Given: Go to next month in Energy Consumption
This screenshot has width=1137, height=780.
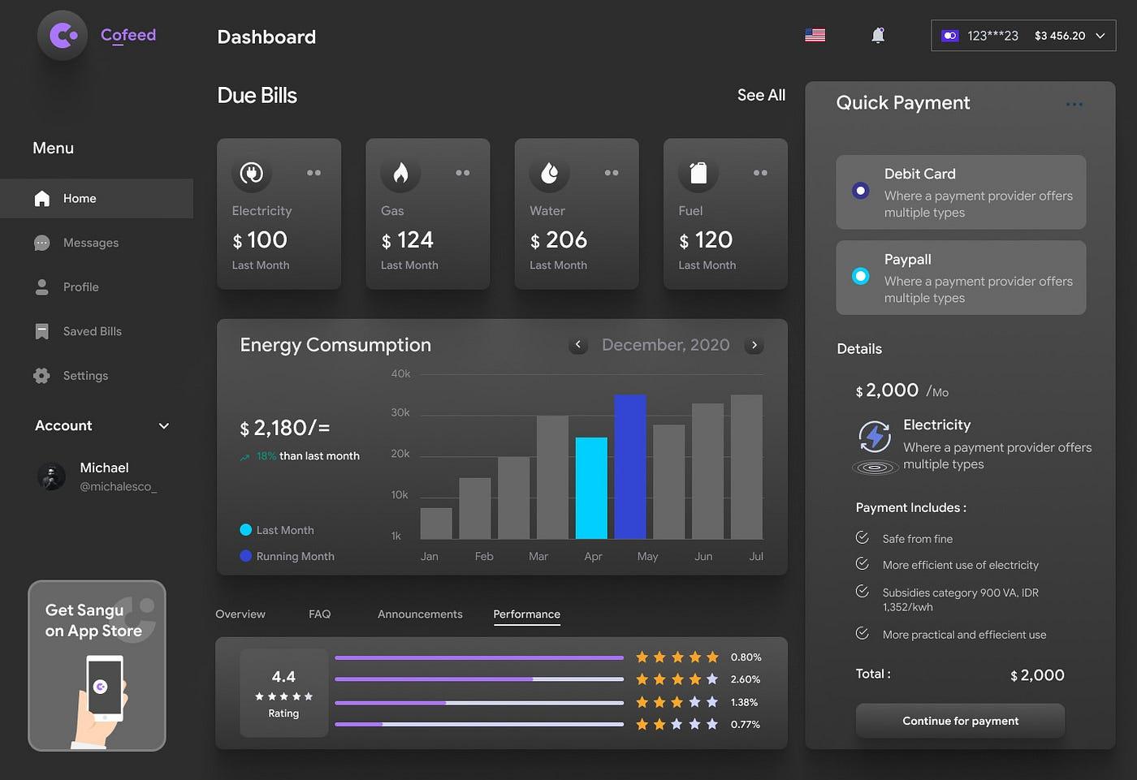Looking at the screenshot, I should (x=754, y=345).
